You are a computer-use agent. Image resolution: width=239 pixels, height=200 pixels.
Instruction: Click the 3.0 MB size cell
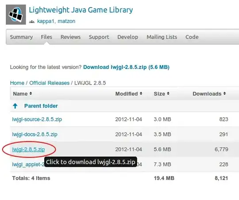pos(162,119)
